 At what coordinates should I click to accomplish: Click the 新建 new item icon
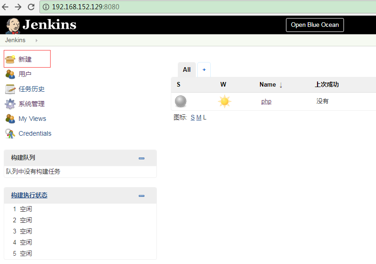coord(10,59)
